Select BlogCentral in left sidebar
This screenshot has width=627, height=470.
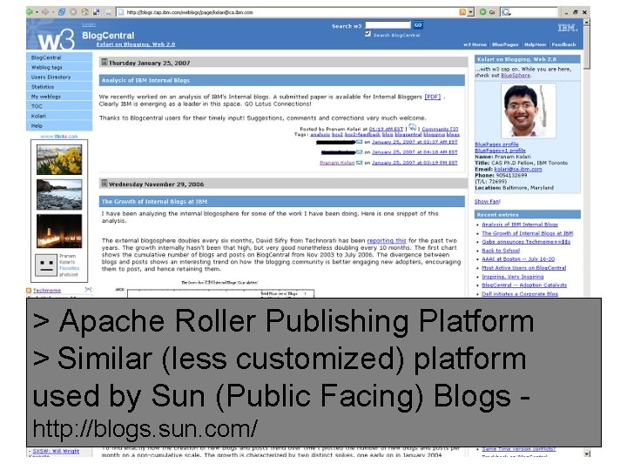pos(59,57)
